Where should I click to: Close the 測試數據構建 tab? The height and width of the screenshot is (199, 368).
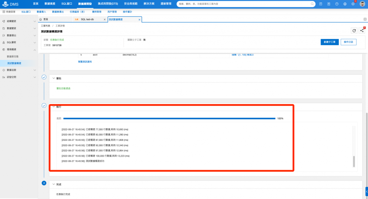point(139,19)
